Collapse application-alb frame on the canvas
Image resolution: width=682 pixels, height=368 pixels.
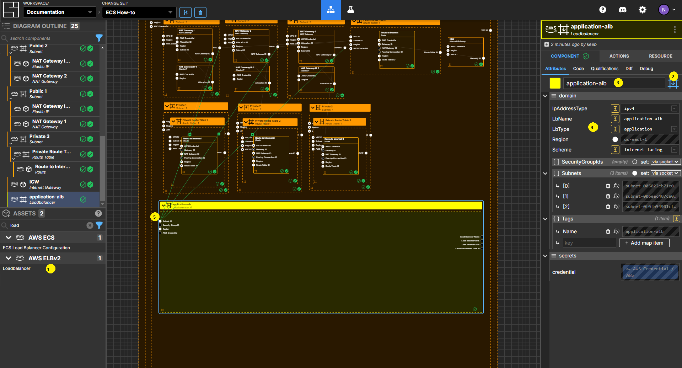point(163,205)
